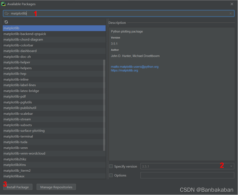Open the mailto:matplotlib-users@python.org link

pos(135,67)
